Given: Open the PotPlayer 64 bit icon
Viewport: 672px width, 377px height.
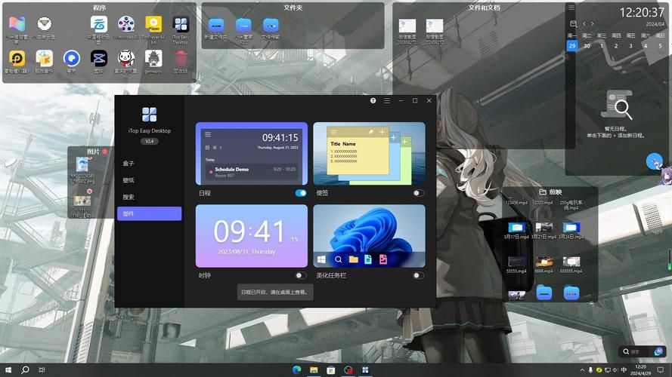Looking at the screenshot, I should pos(154,25).
